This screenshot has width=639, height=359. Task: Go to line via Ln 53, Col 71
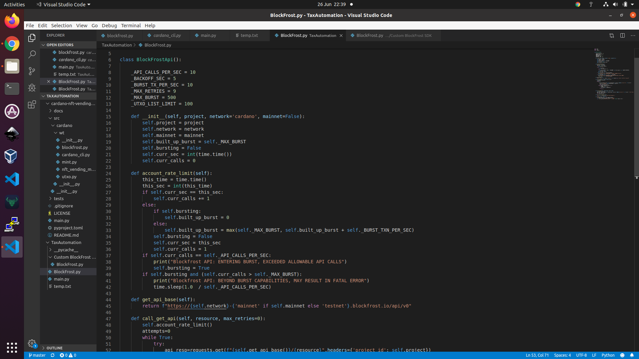(537, 355)
